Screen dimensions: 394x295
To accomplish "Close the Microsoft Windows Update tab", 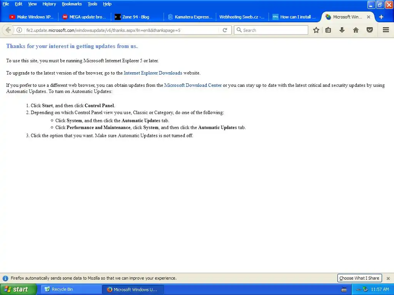I will click(368, 17).
